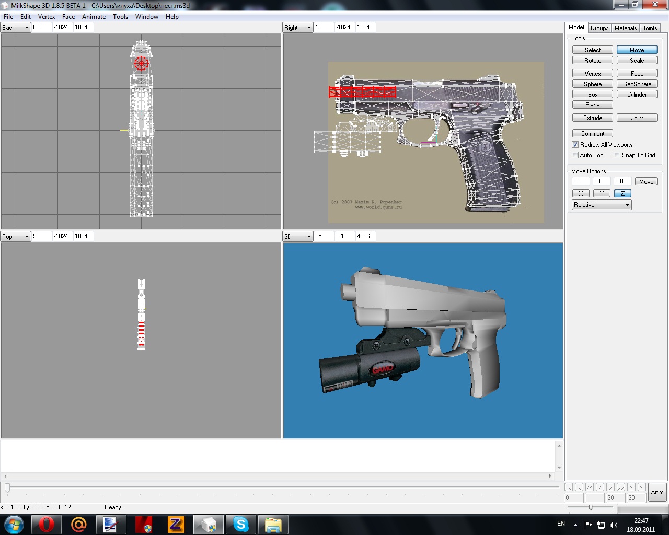This screenshot has height=535, width=669.
Task: Jump to the first animation frame
Action: pos(569,487)
